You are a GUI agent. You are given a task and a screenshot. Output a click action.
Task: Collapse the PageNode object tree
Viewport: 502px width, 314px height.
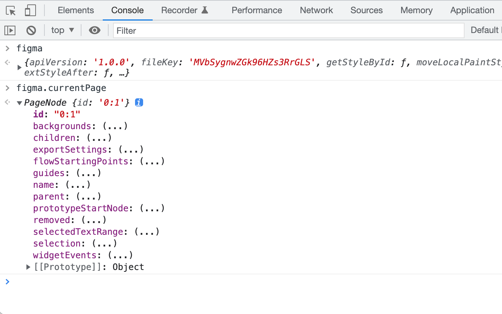click(x=19, y=103)
